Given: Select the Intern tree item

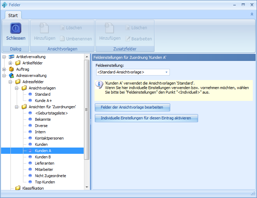Looking at the screenshot, I should (x=40, y=132).
